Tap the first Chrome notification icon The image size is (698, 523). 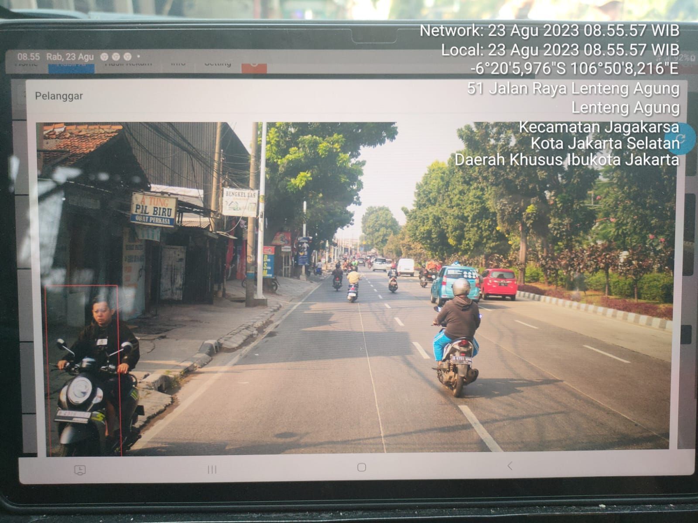pyautogui.click(x=104, y=57)
